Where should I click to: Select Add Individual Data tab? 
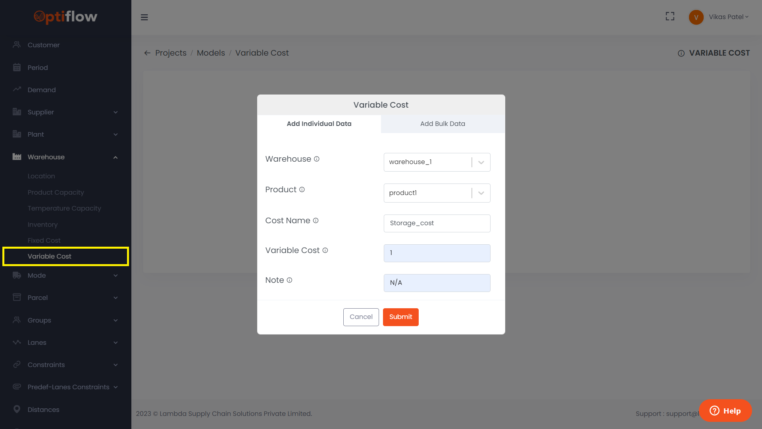pyautogui.click(x=319, y=124)
